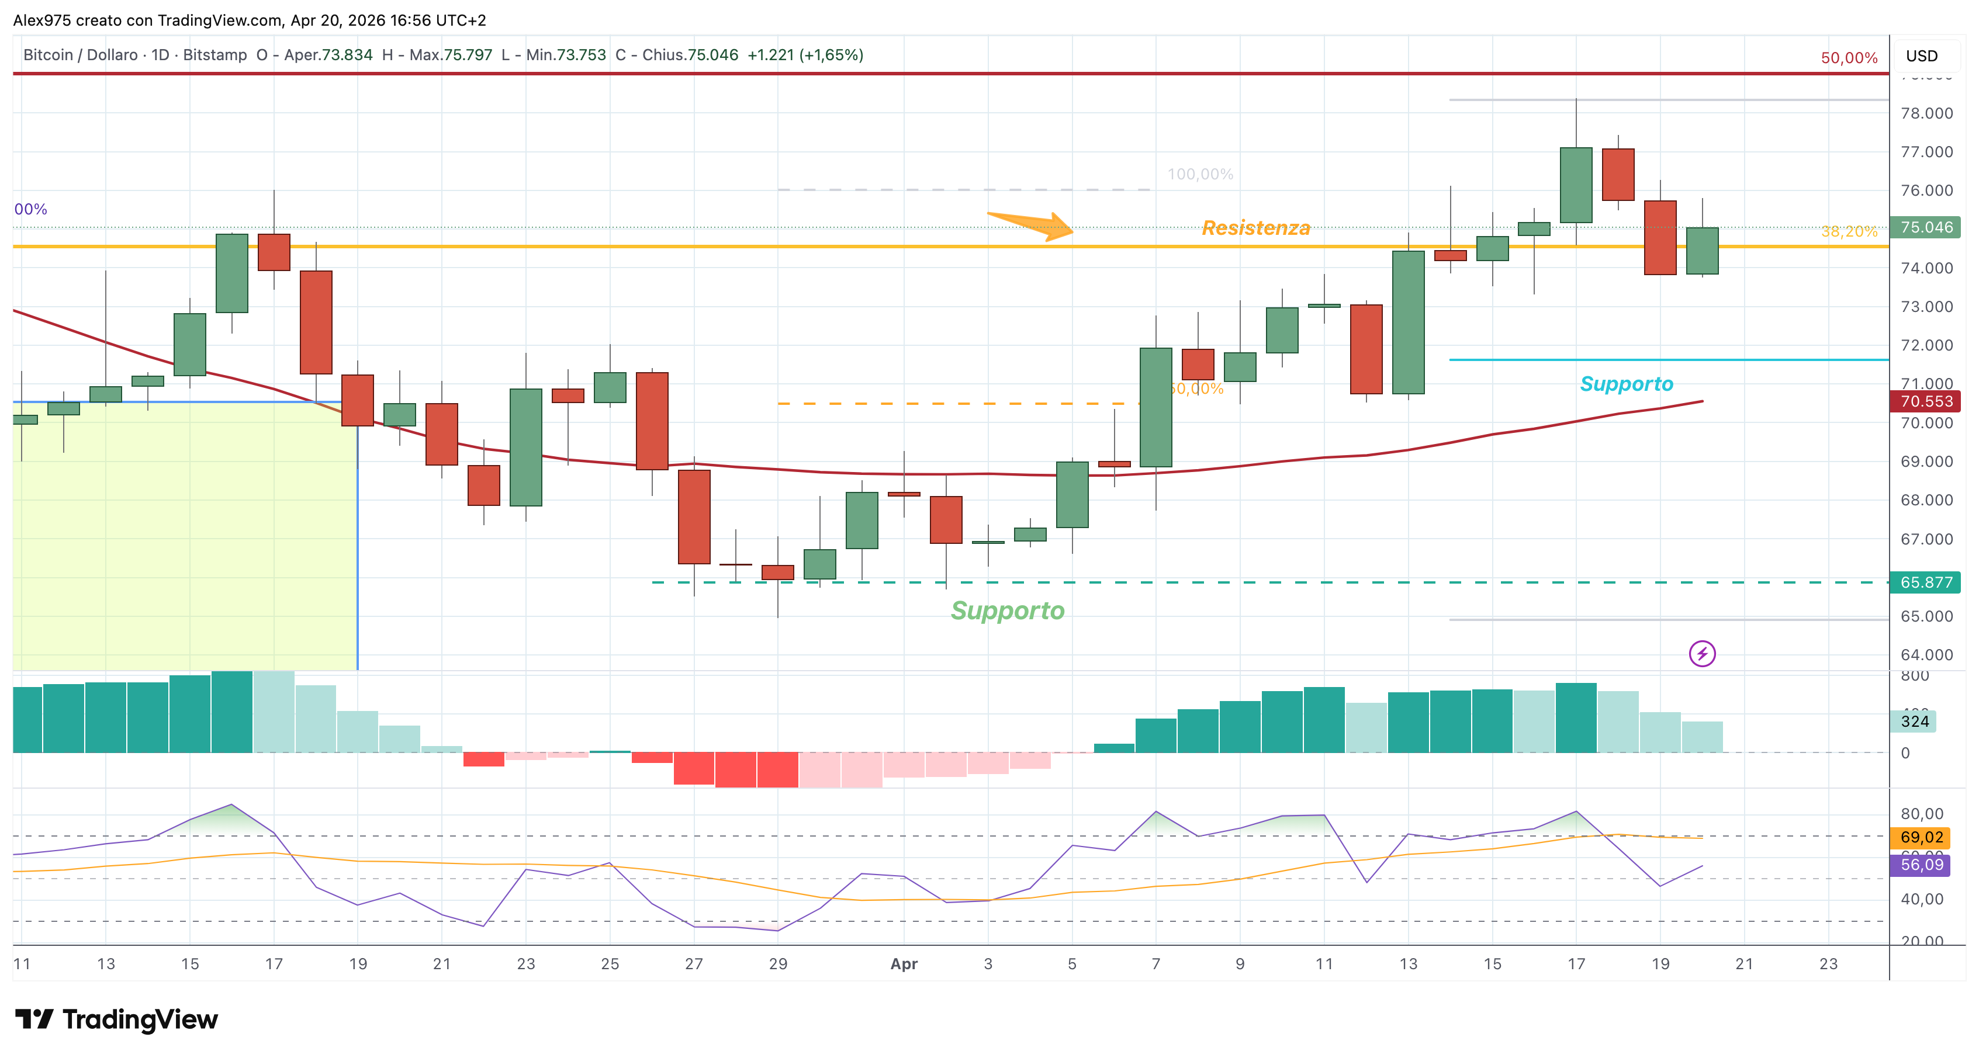
Task: Click the 17 April date on time axis
Action: [x=1576, y=963]
